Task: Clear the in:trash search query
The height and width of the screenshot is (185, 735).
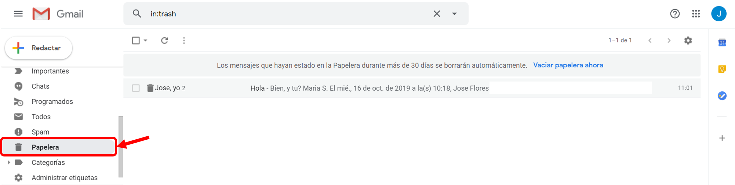Action: tap(437, 14)
